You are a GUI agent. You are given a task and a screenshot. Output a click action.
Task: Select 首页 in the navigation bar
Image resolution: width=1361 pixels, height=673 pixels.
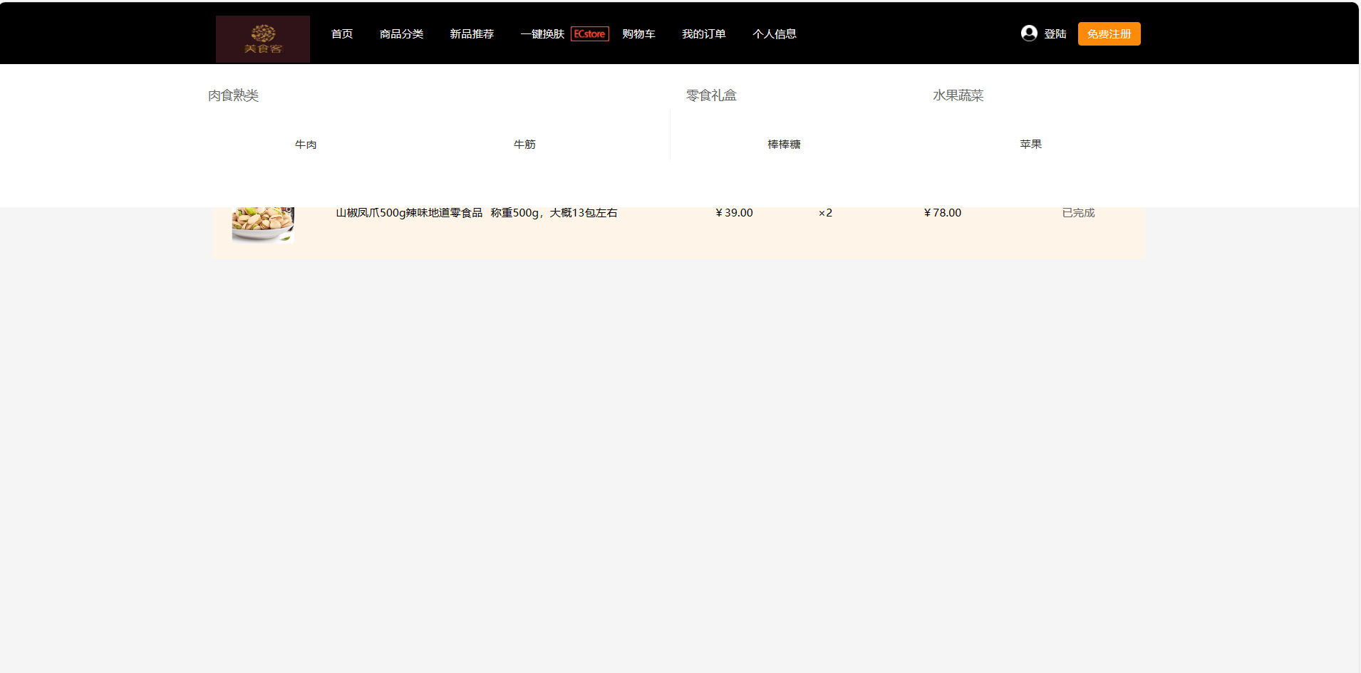[x=341, y=33]
